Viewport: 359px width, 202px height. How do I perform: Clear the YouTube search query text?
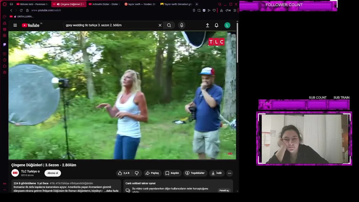coord(160,25)
